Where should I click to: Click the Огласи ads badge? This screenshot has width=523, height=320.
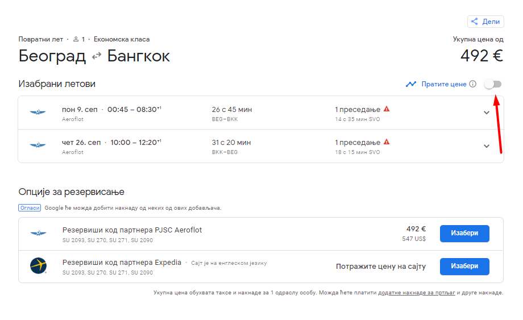tap(30, 208)
